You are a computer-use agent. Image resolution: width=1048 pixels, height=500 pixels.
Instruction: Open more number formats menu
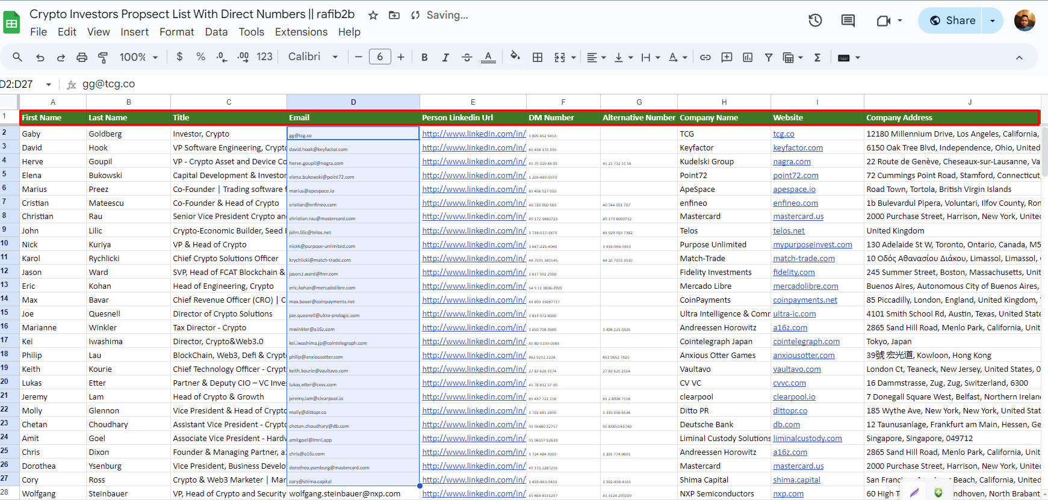[265, 57]
